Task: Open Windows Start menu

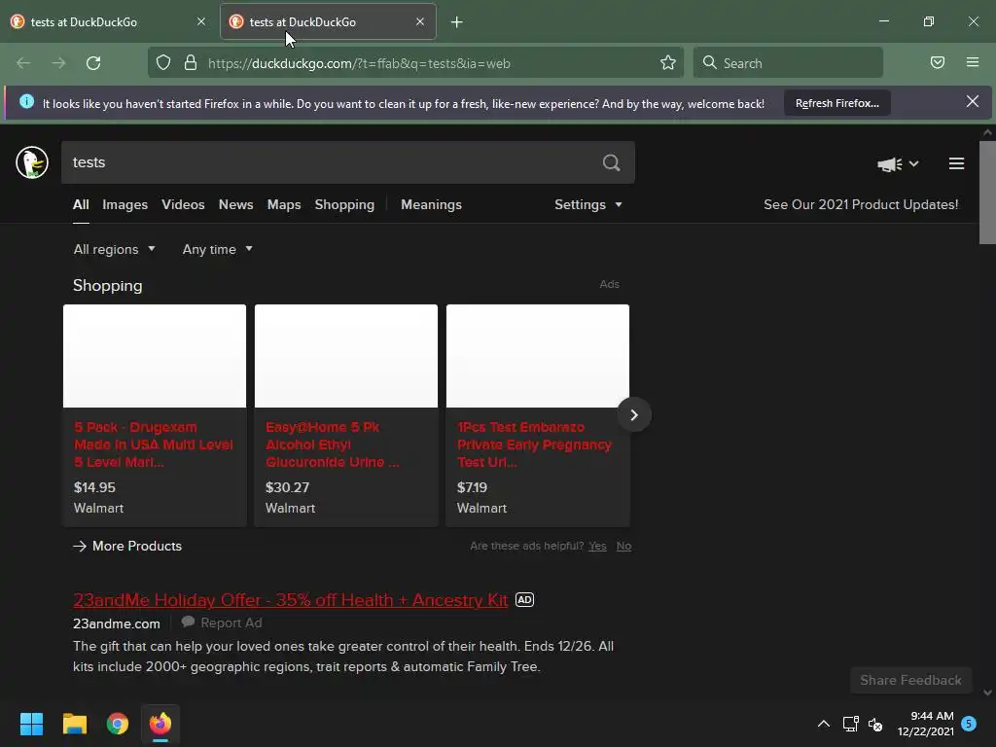Action: [x=31, y=724]
